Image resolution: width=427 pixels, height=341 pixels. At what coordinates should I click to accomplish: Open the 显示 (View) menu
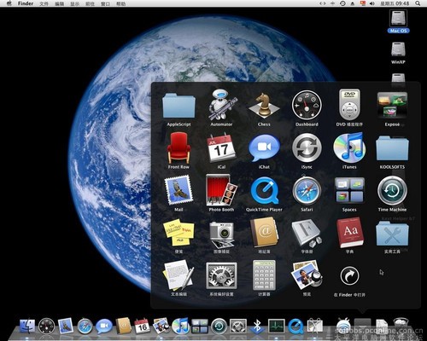click(74, 3)
